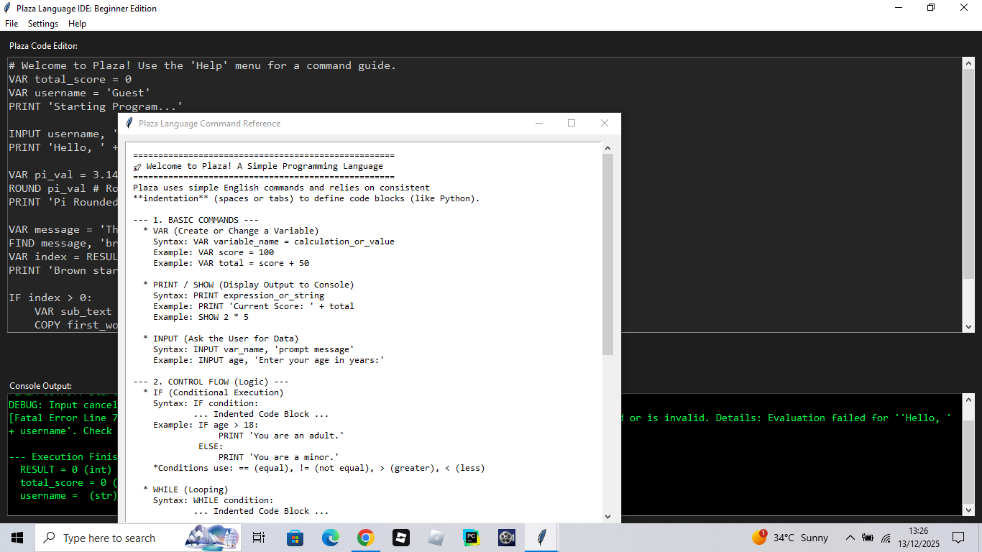Click the feather icon in Command Reference title bar
The height and width of the screenshot is (552, 982).
[x=129, y=123]
